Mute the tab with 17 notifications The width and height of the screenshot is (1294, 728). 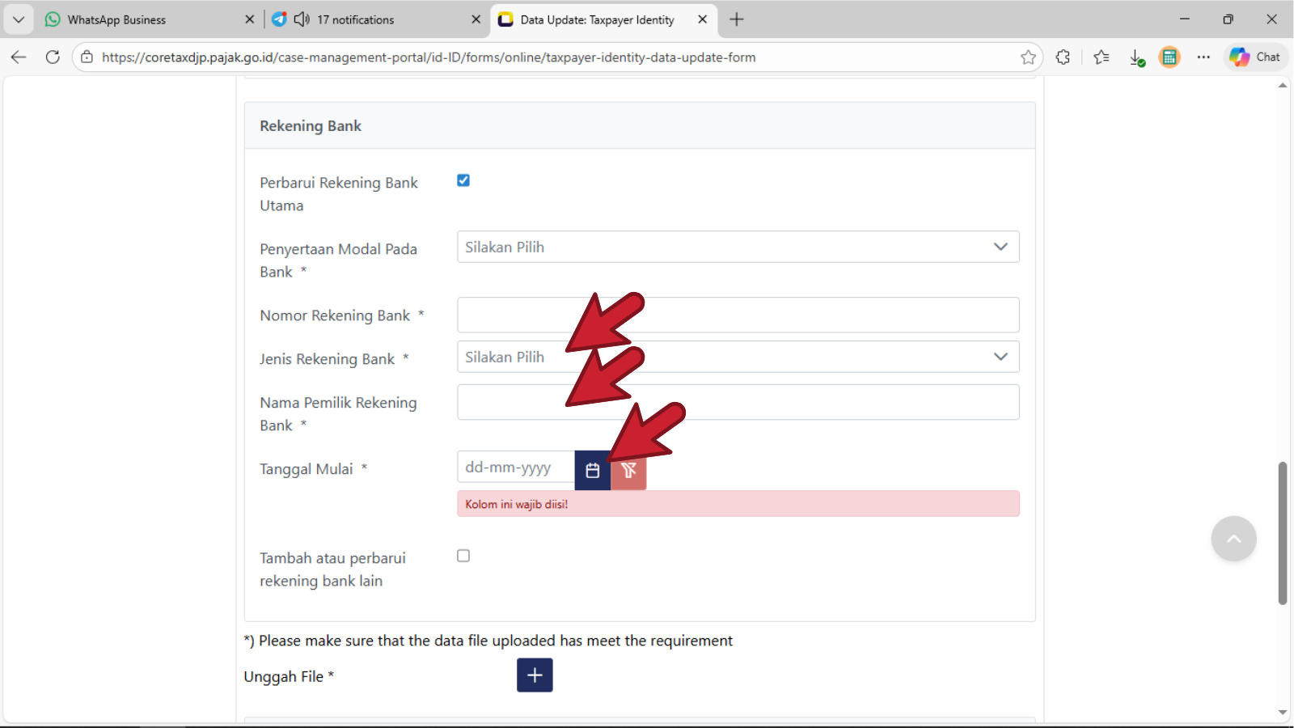pos(302,19)
